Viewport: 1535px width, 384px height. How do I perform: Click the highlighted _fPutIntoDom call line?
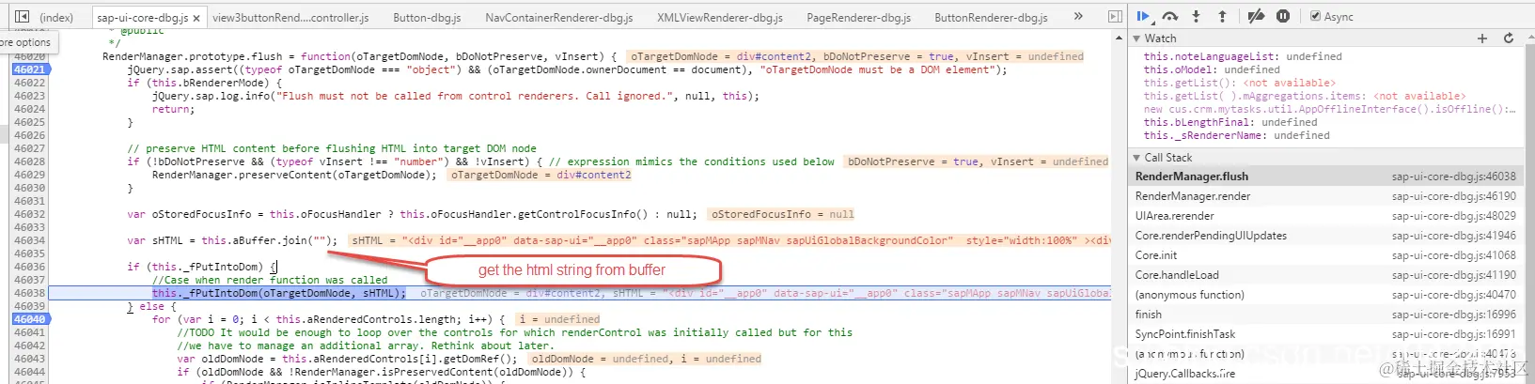tap(279, 293)
